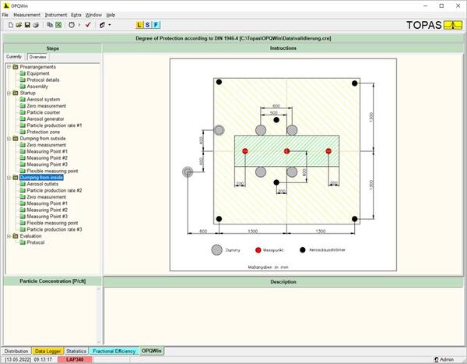Click the Protection zone green folder icon
This screenshot has height=364, width=467.
(23, 132)
